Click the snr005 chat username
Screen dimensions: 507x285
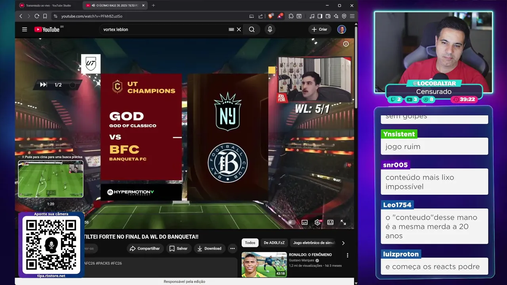[395, 165]
